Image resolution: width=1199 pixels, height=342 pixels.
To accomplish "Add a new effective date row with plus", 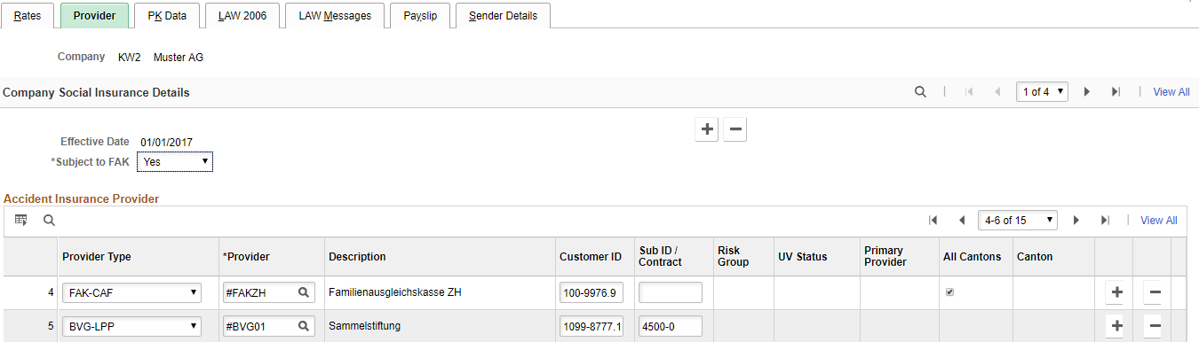I will 707,129.
